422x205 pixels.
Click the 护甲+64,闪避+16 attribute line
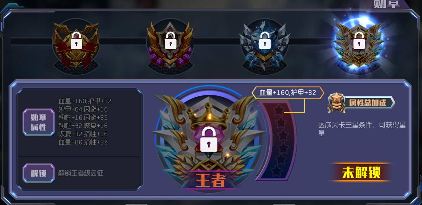pyautogui.click(x=83, y=109)
